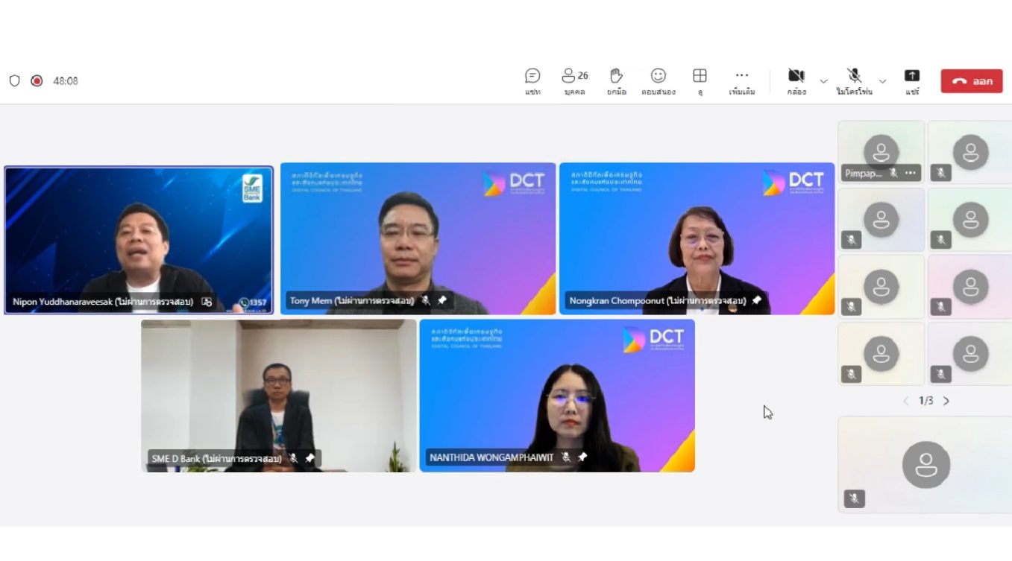1012x561 pixels.
Task: Unpin NANTHIDA WONGAMPHAIWIT using pin icon
Action: [582, 457]
